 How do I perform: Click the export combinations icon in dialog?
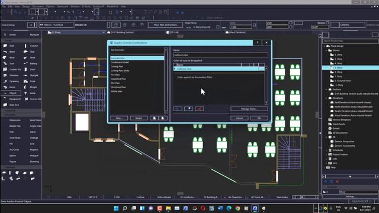click(x=163, y=118)
